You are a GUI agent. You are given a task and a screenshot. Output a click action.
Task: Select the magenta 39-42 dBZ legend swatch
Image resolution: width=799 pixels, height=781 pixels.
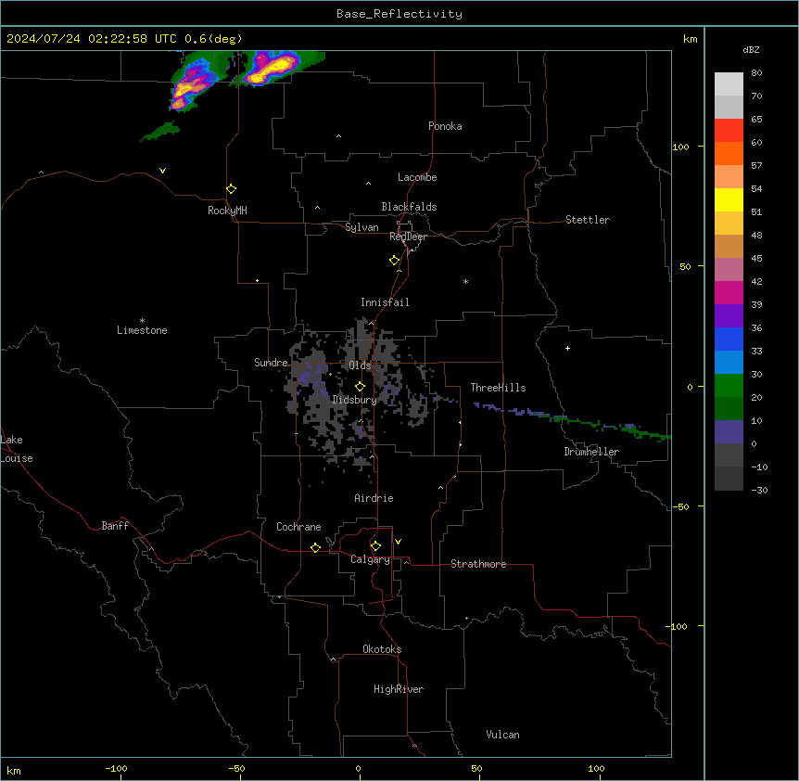(729, 292)
